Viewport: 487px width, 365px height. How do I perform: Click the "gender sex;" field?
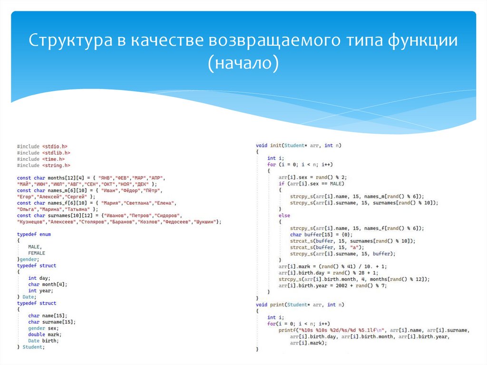pyautogui.click(x=43, y=328)
